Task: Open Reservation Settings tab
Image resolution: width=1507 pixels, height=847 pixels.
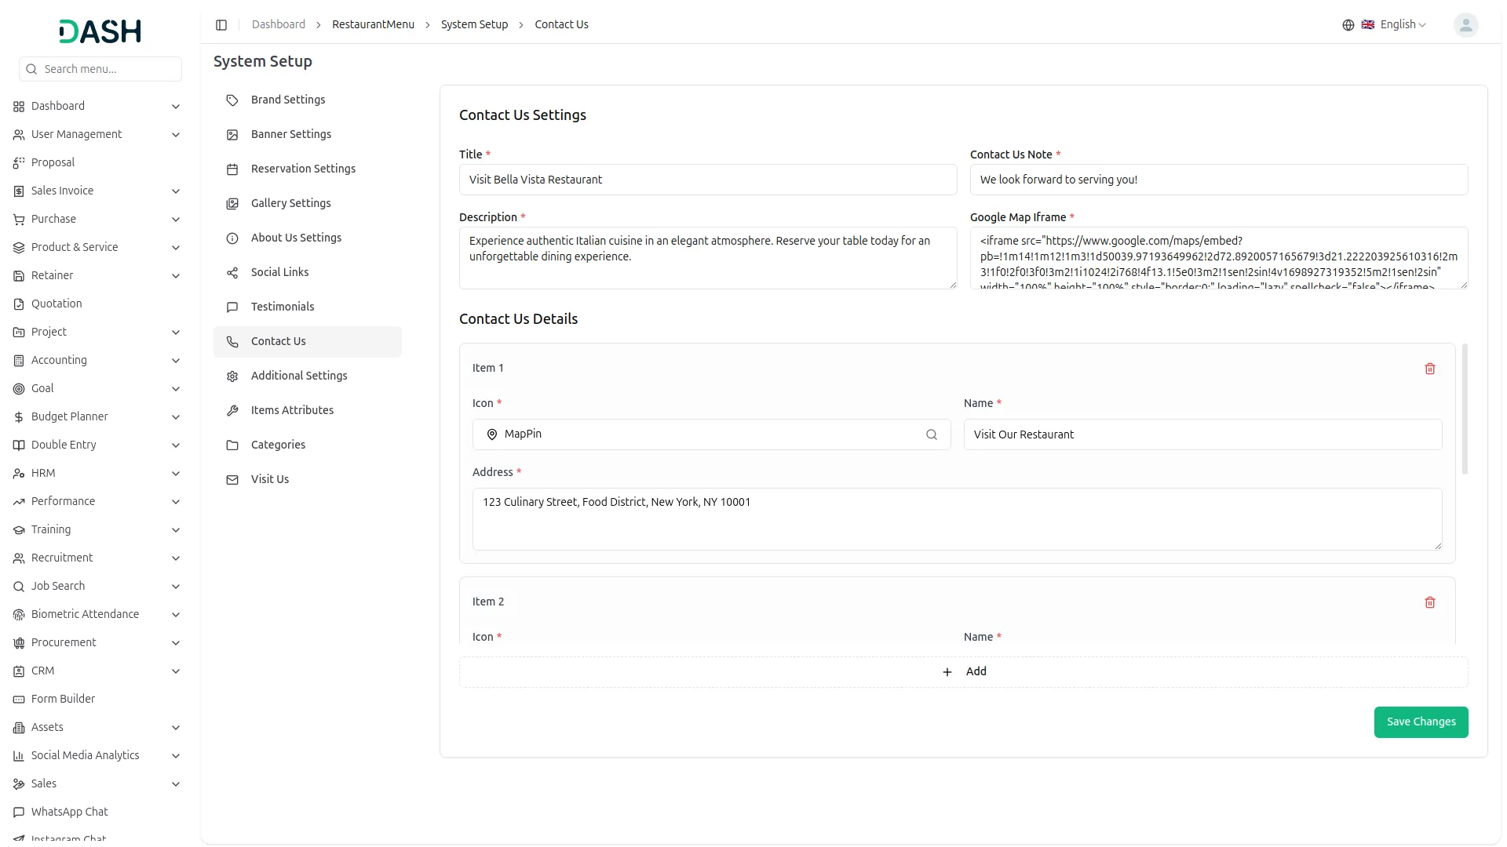Action: pos(303,169)
